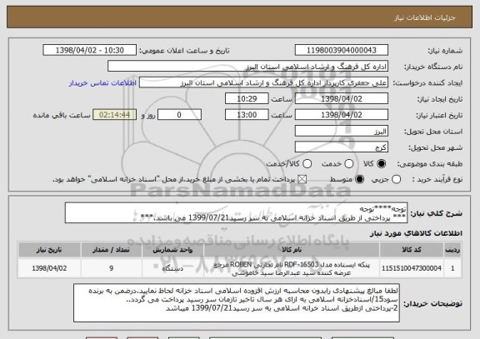Toggle the اسناد خزانه اسلامی payment checkbox
This screenshot has width=480, height=339.
point(302,179)
